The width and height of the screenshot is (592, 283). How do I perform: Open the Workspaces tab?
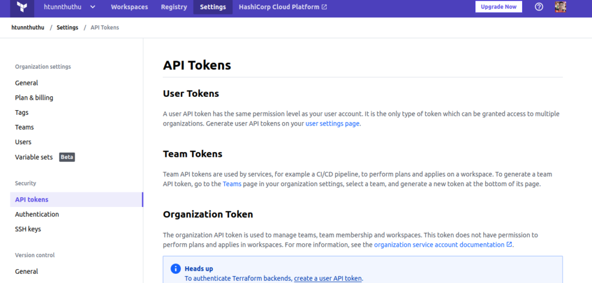click(x=129, y=7)
